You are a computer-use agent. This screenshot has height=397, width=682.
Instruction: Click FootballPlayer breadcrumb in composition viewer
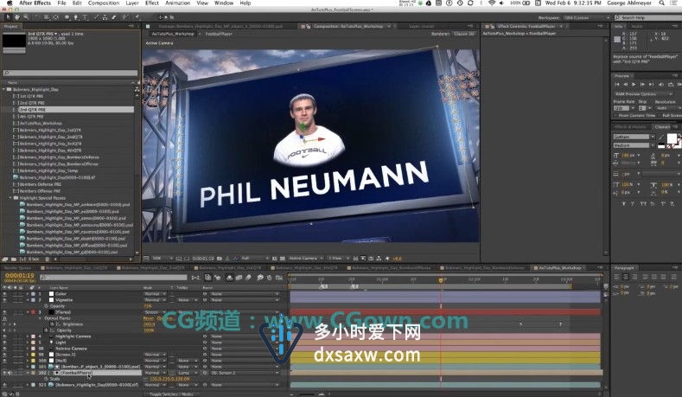pos(219,34)
